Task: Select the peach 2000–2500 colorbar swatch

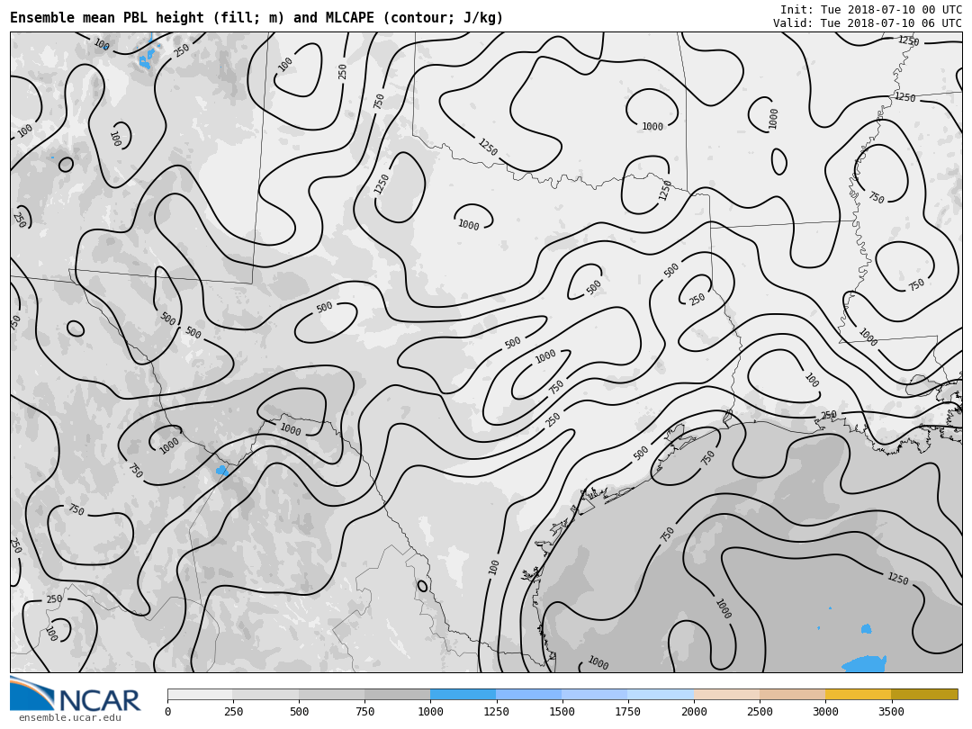Action: click(x=726, y=694)
